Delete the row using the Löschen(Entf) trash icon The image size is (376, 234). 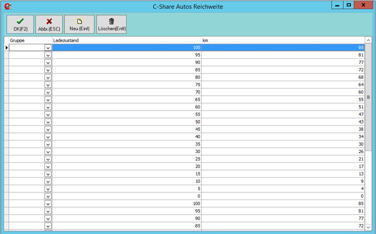click(x=112, y=24)
